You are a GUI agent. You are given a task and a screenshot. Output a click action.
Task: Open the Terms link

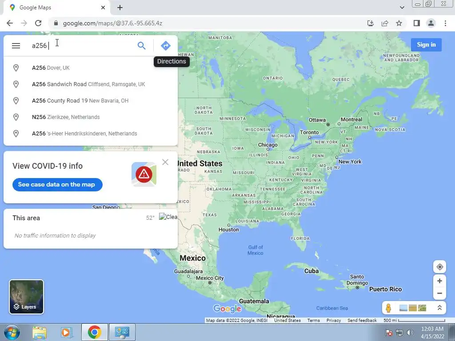[x=313, y=321]
